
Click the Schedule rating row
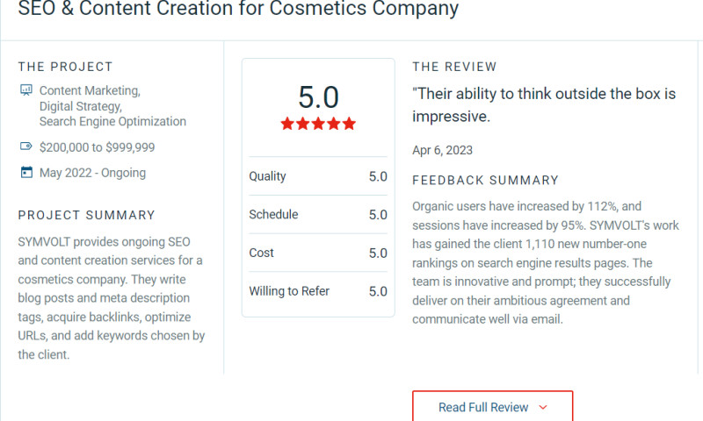(318, 215)
